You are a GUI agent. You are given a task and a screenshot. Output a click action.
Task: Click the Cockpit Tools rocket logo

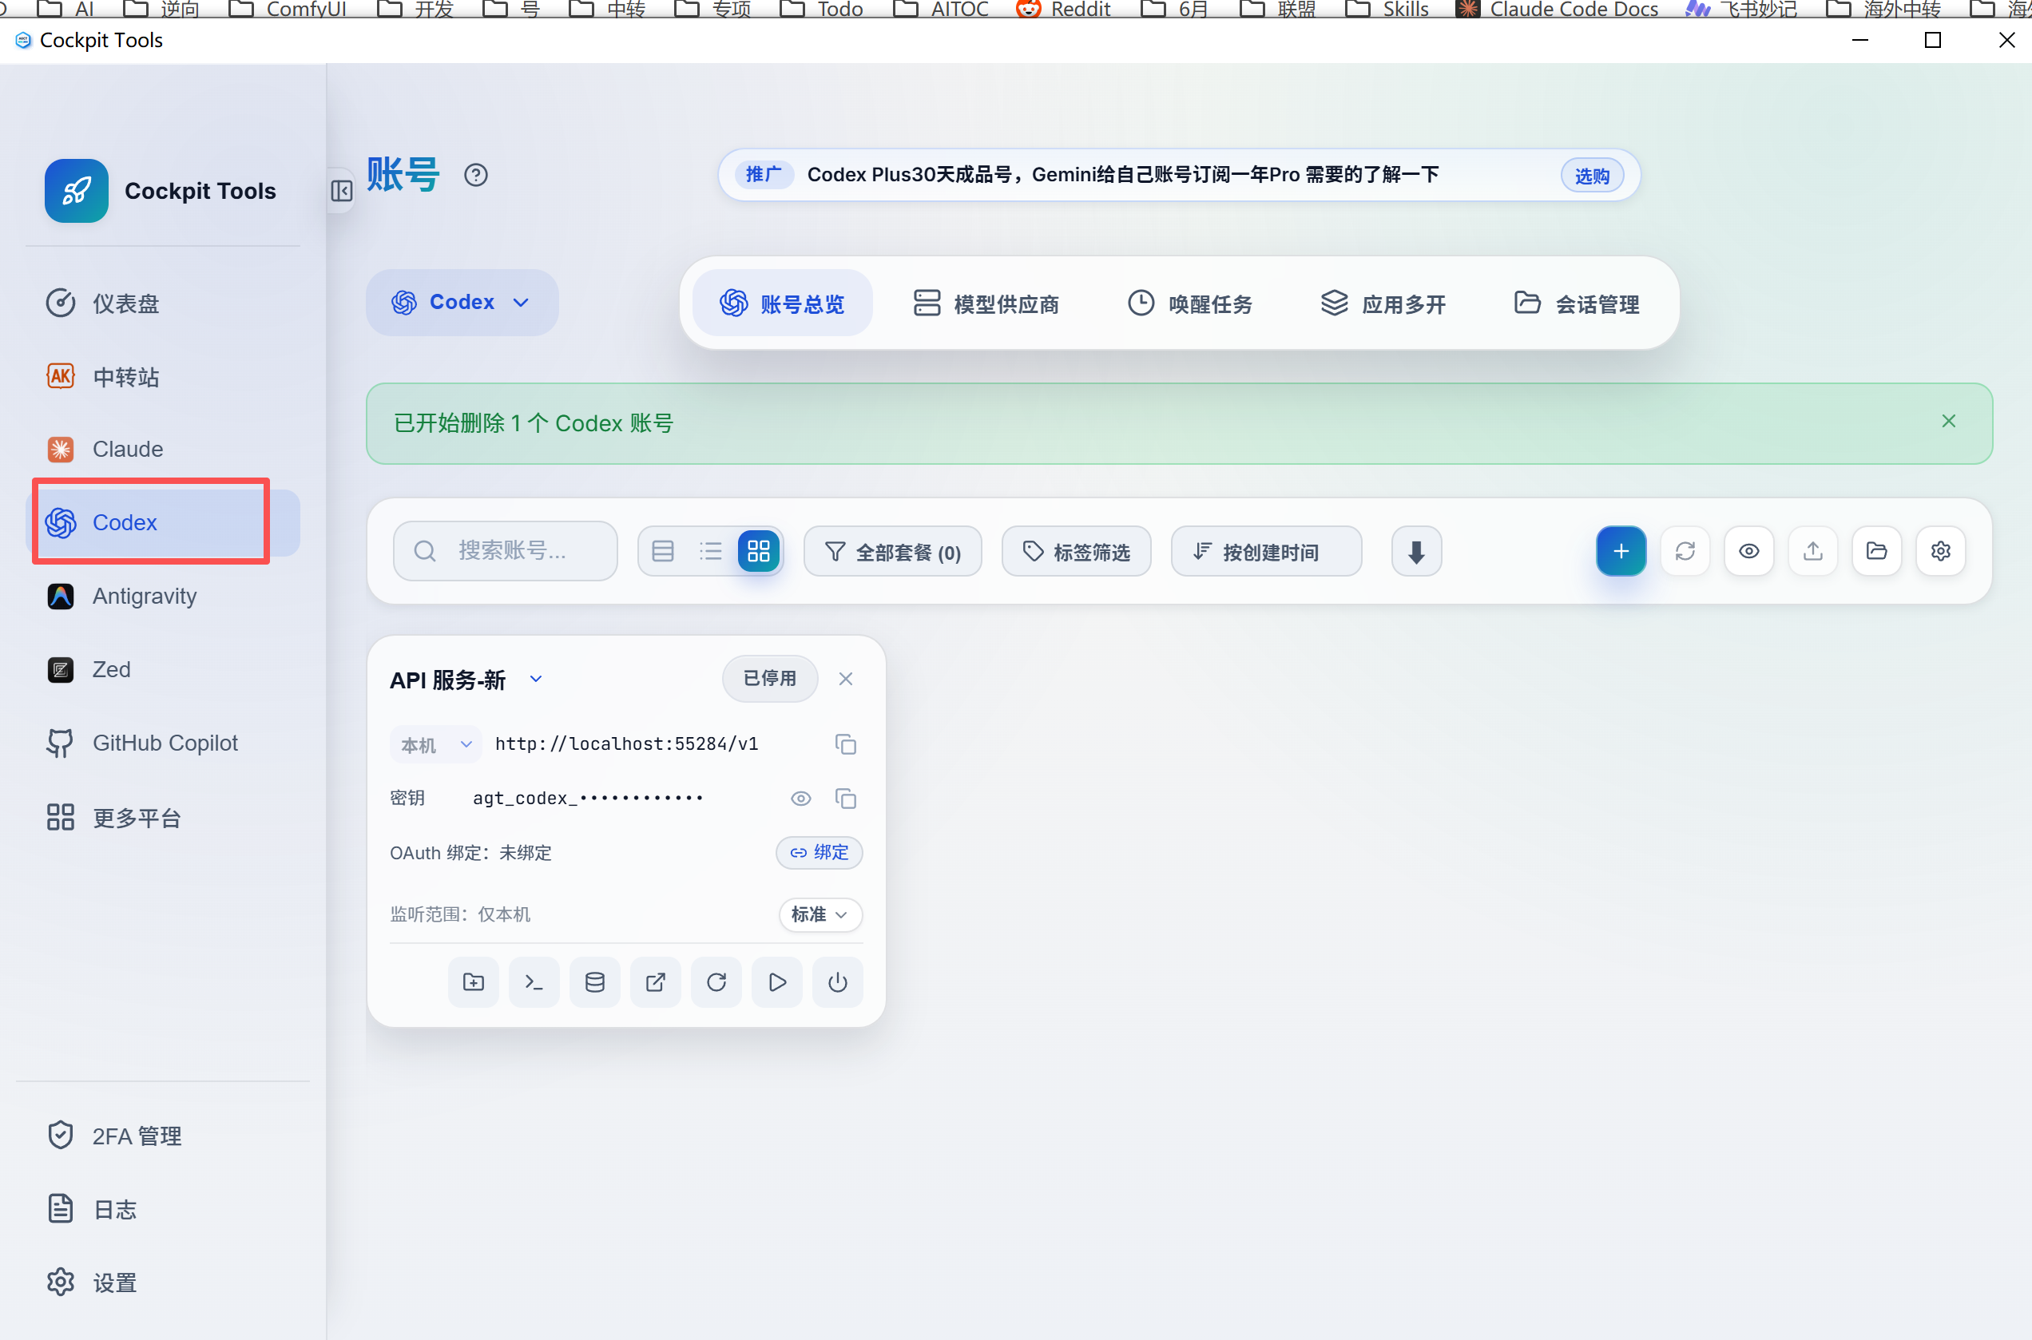click(x=77, y=191)
